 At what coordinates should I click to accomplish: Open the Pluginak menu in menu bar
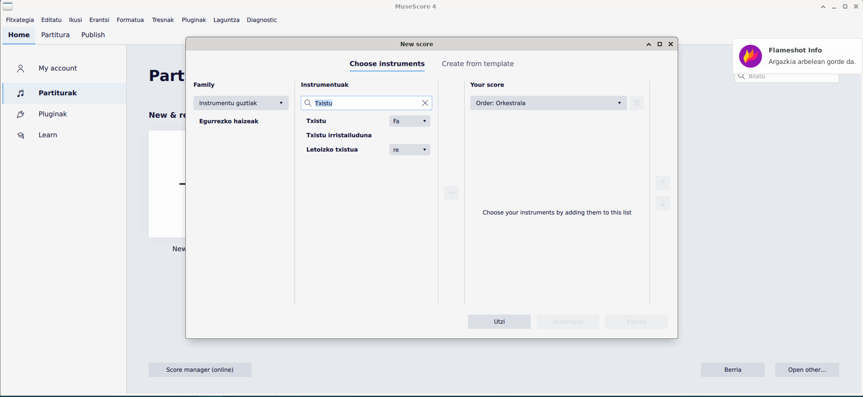(194, 20)
